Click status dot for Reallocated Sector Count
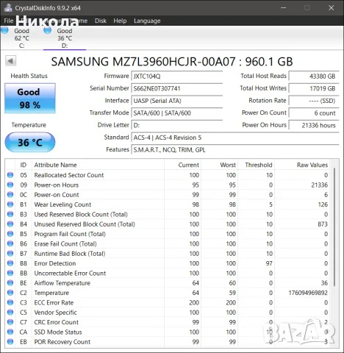This screenshot has width=344, height=353. [10, 175]
